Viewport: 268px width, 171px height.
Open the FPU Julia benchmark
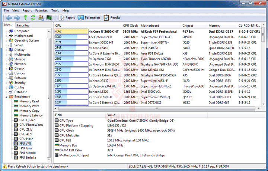click(x=23, y=148)
